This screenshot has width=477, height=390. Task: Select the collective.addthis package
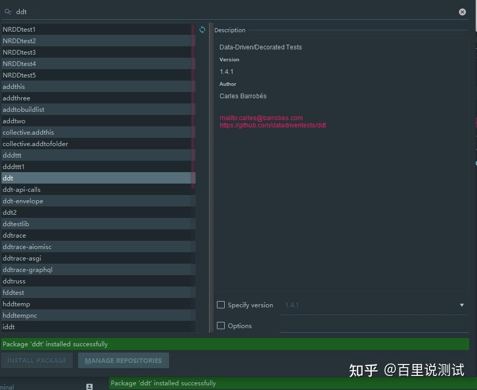[x=52, y=132]
